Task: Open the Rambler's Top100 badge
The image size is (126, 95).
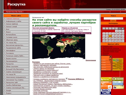Action: point(106,92)
